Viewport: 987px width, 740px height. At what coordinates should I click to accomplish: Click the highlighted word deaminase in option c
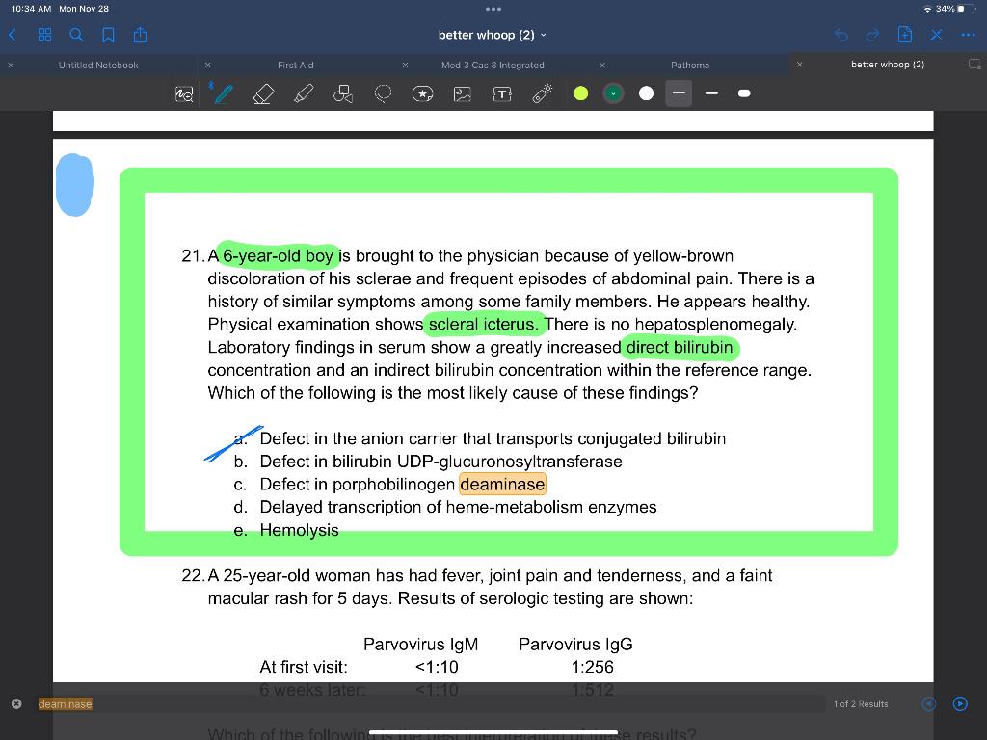click(502, 485)
